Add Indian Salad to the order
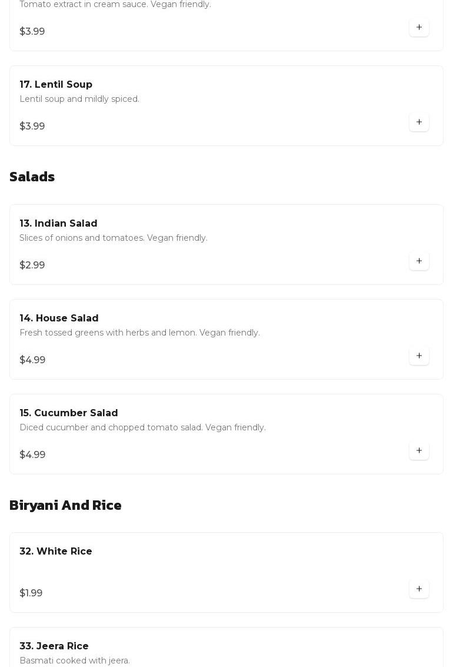Image resolution: width=453 pixels, height=667 pixels. 419,261
